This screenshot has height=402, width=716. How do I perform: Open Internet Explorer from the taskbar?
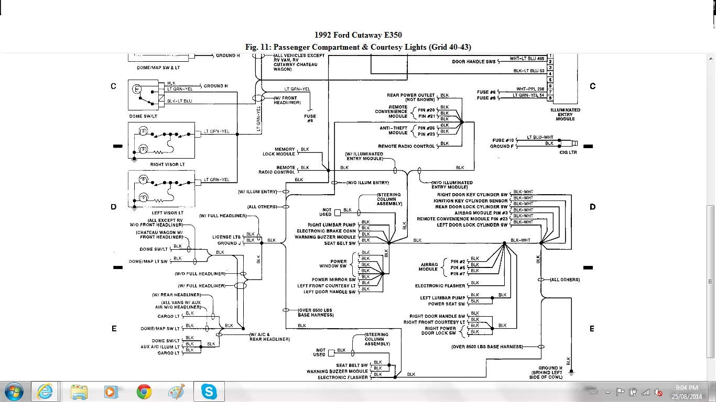pos(45,392)
